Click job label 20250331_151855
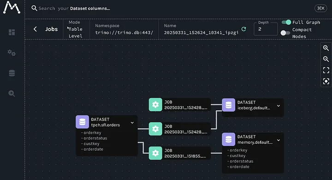Viewport: 332px width, 180px height. [x=185, y=156]
